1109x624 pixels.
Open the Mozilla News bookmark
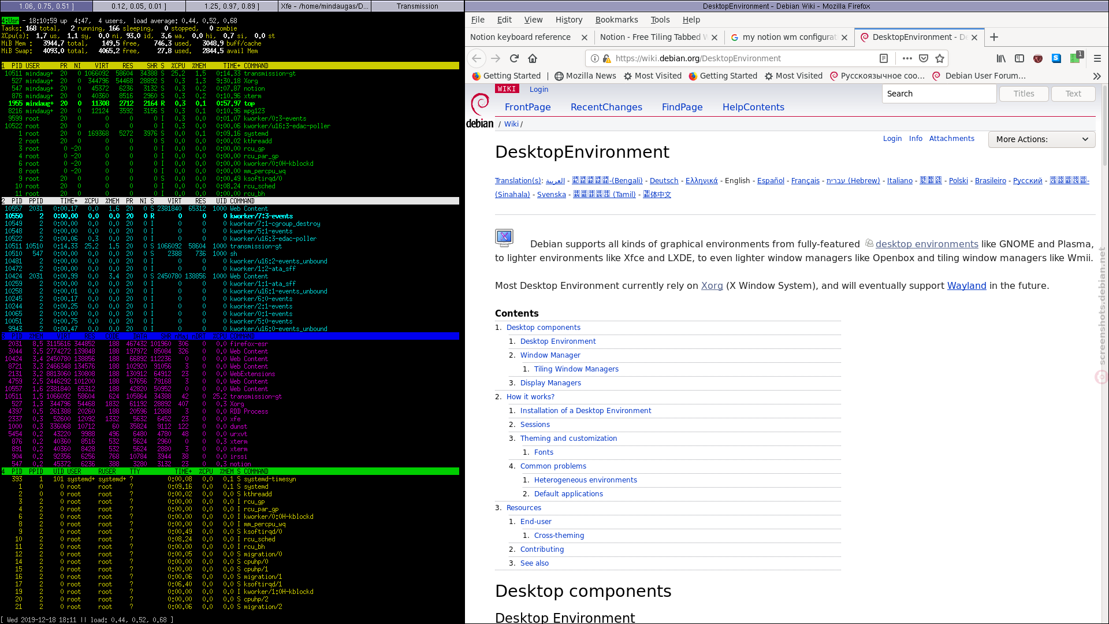tap(585, 76)
